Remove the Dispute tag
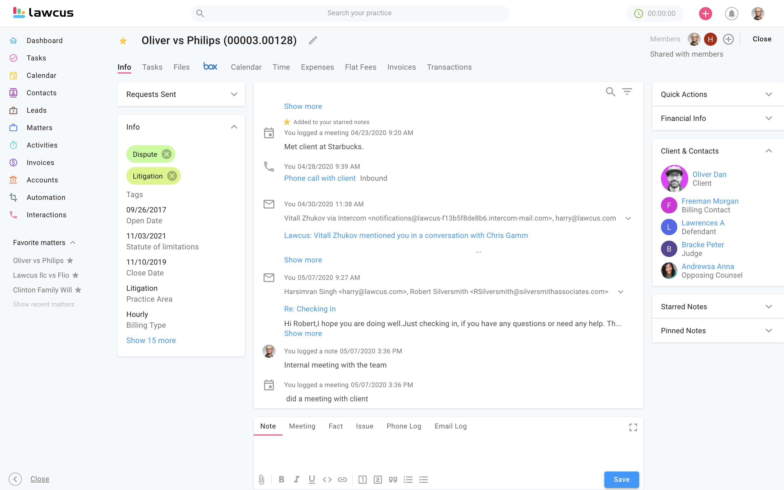This screenshot has width=784, height=490. click(x=167, y=154)
